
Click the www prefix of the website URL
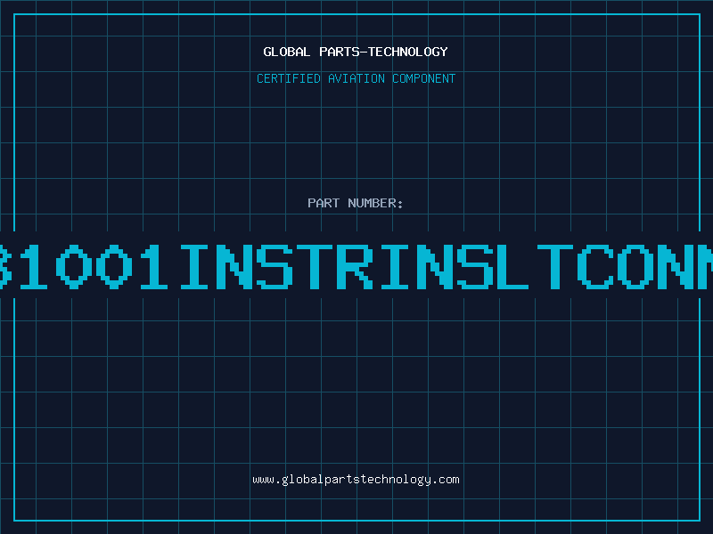coord(264,480)
